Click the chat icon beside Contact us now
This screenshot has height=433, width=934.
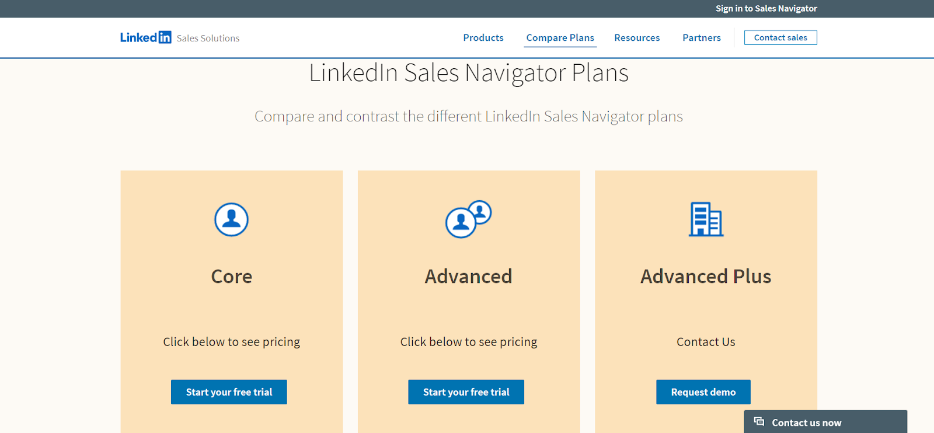[759, 421]
